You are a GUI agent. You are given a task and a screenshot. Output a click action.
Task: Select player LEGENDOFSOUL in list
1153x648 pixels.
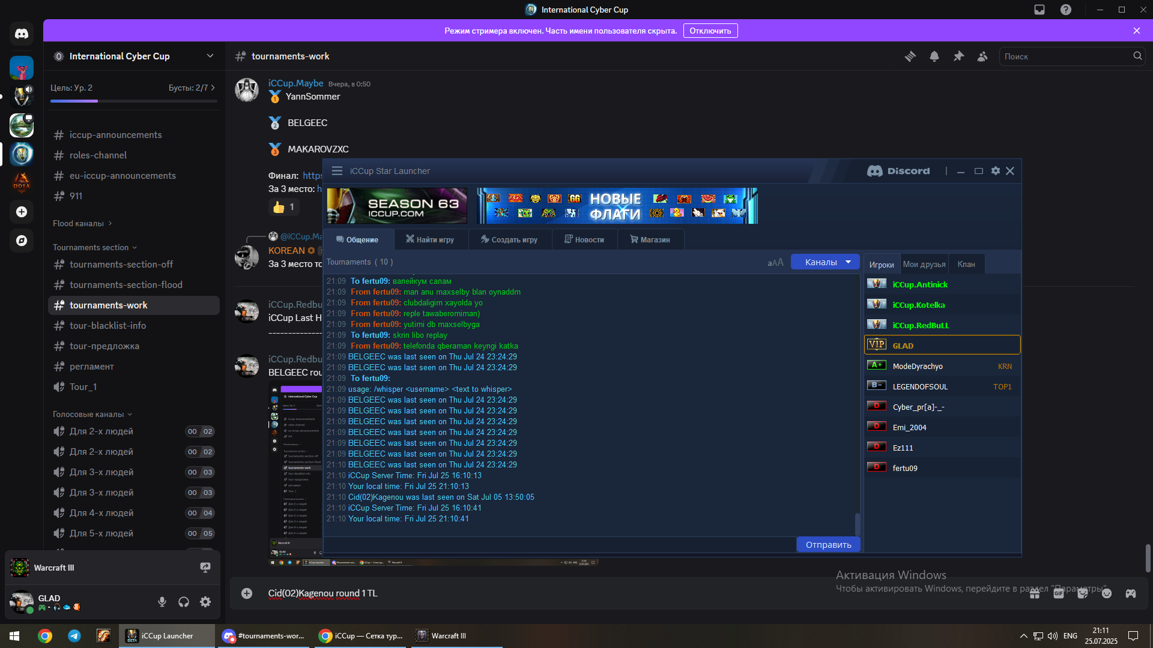942,387
